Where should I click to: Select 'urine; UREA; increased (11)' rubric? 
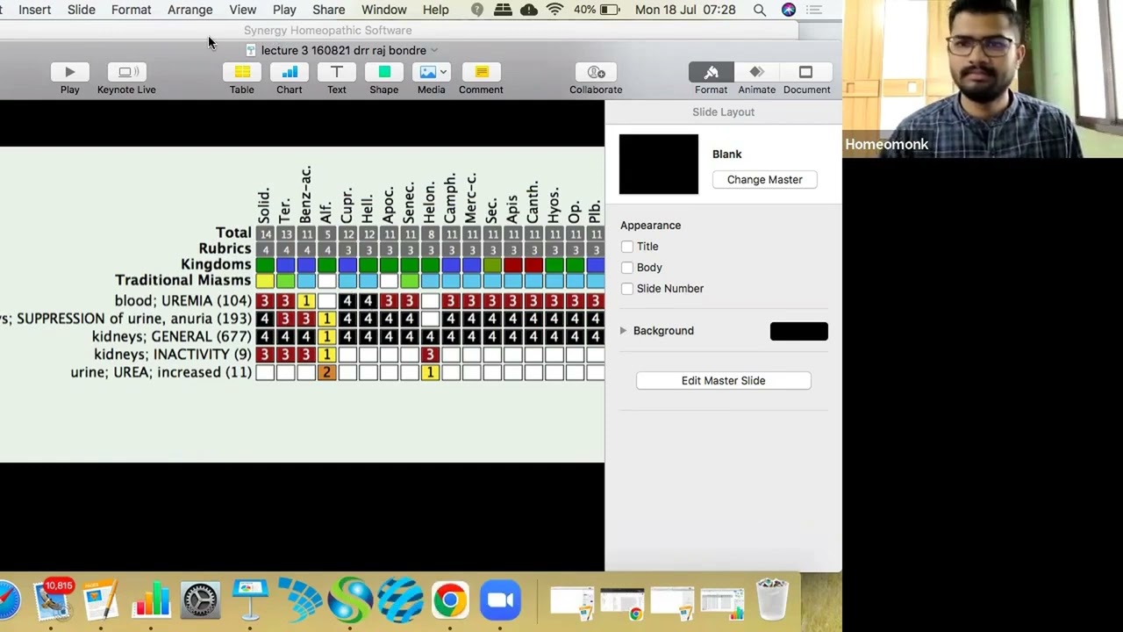click(x=161, y=373)
